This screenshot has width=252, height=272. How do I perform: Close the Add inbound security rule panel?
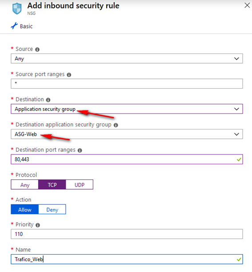click(x=247, y=5)
